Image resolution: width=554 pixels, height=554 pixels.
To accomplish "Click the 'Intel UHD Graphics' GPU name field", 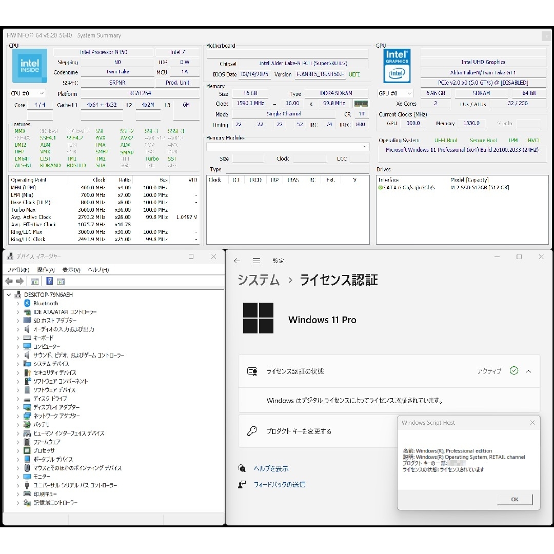I will tap(483, 62).
